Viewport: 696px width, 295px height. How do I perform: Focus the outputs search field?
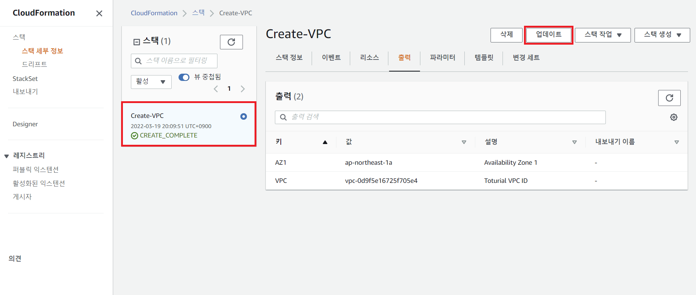pos(440,117)
